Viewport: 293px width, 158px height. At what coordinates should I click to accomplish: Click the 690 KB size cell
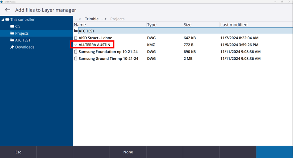coord(190,52)
